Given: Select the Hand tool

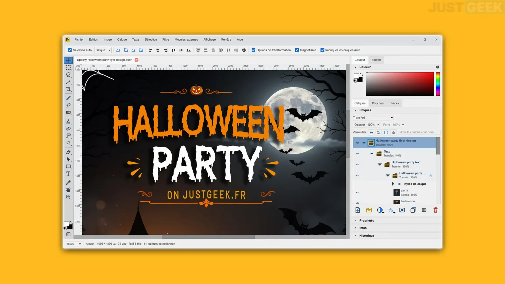Looking at the screenshot, I should [68, 190].
